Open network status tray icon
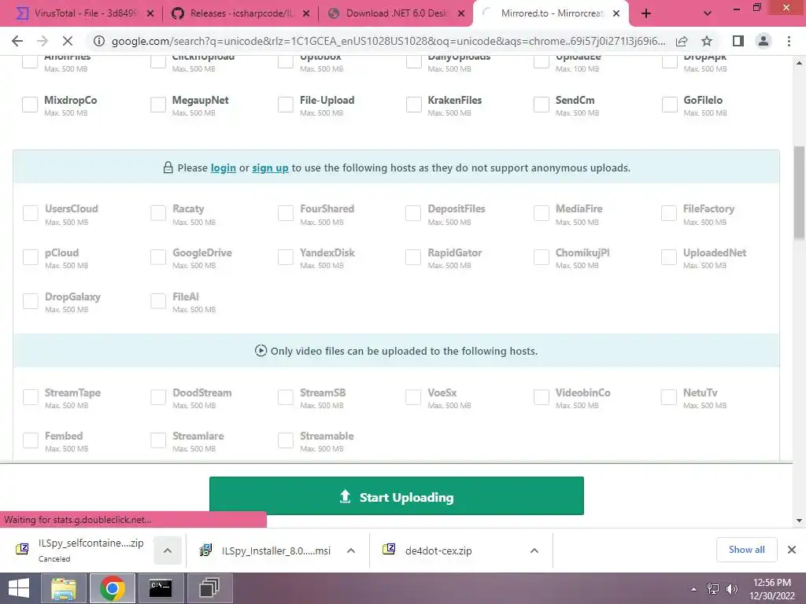 [x=713, y=589]
